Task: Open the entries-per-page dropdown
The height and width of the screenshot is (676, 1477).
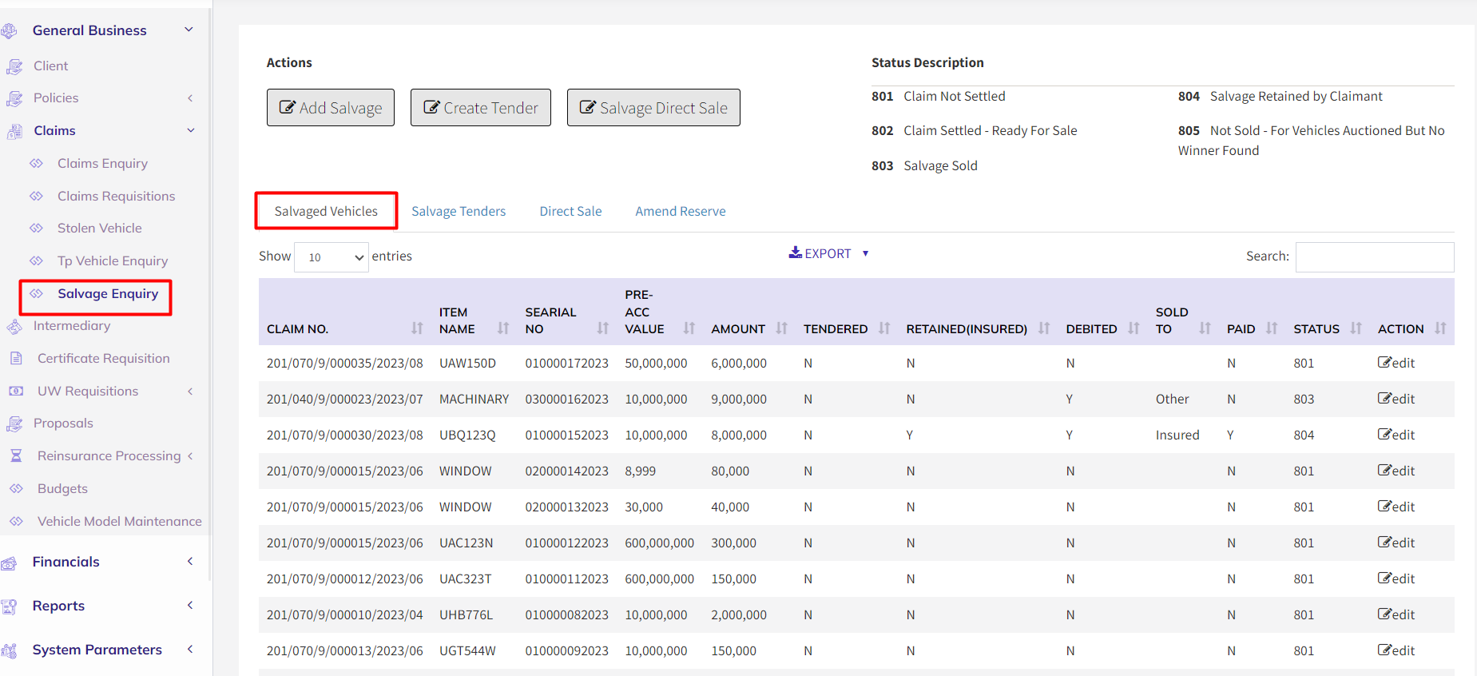Action: coord(331,257)
